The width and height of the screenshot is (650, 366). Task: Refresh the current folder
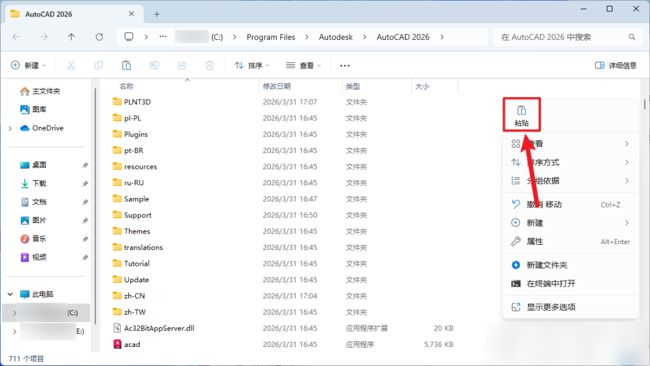pos(99,37)
